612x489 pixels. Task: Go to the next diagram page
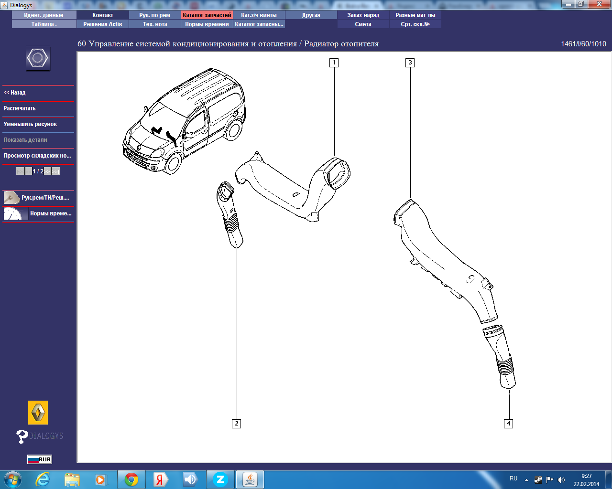click(x=47, y=171)
